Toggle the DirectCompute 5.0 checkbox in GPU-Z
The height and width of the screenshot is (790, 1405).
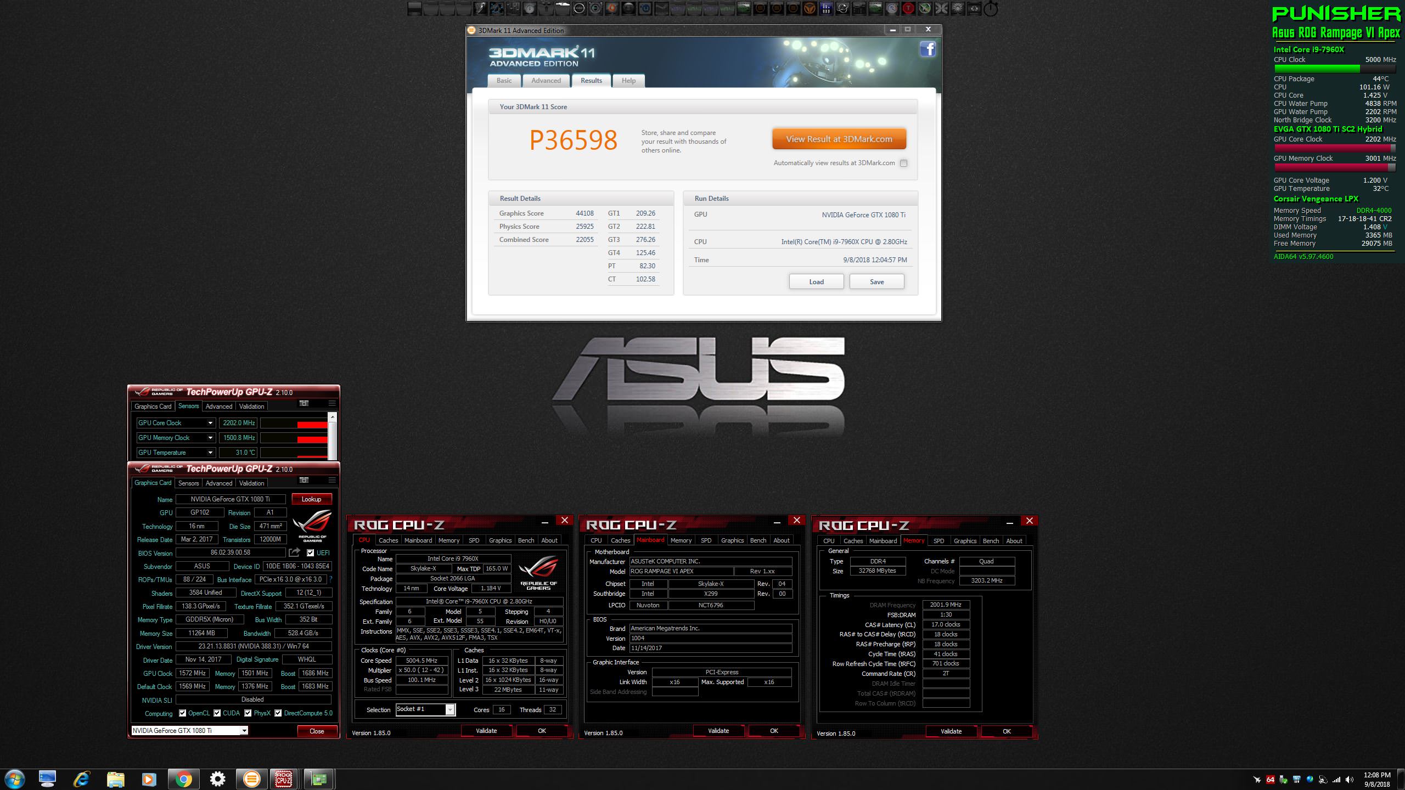pos(278,713)
